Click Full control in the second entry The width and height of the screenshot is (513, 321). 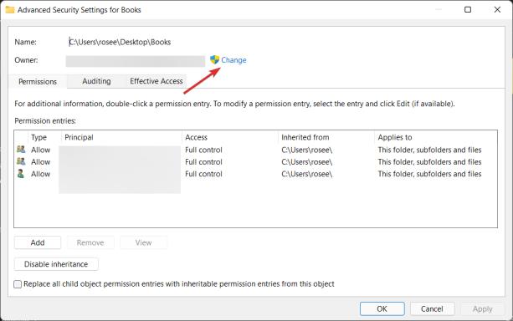[203, 162]
